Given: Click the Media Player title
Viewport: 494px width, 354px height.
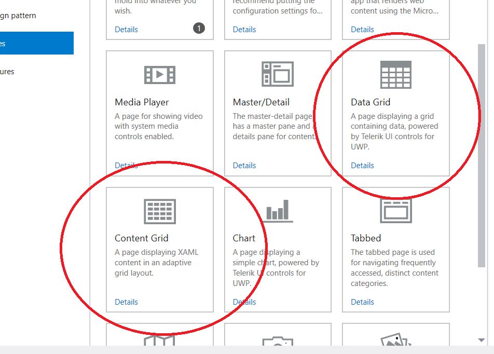Looking at the screenshot, I should (x=142, y=102).
